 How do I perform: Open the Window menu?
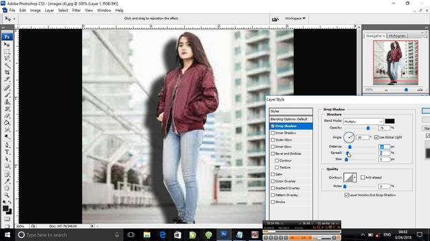104,11
